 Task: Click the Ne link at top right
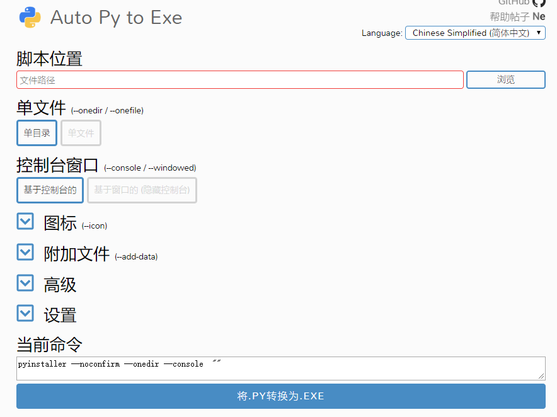539,16
